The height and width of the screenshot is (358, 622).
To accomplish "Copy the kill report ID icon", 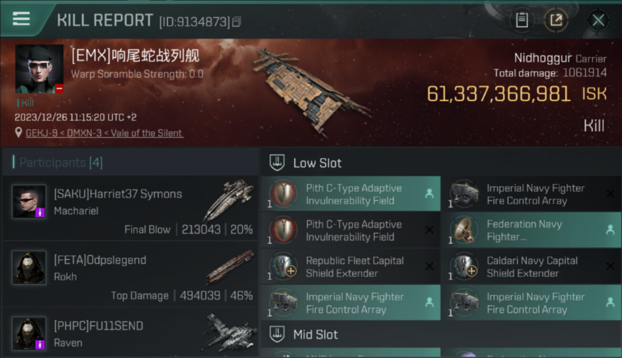I will [x=236, y=21].
